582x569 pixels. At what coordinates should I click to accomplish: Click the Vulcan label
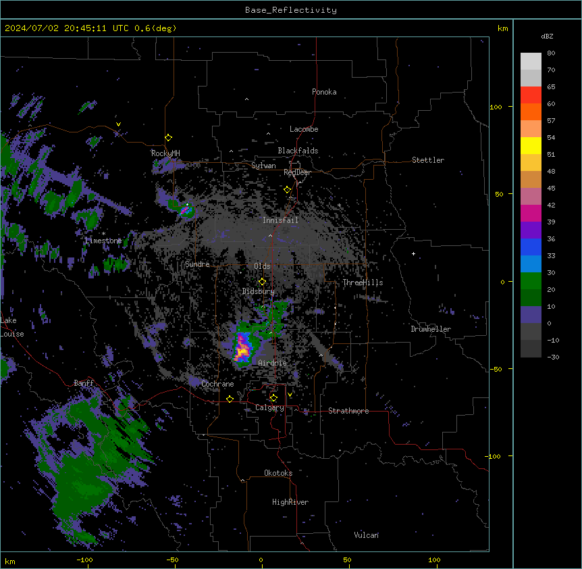[x=367, y=535]
